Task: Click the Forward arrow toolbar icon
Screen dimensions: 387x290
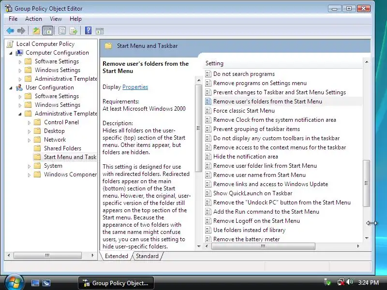Action: pyautogui.click(x=21, y=31)
